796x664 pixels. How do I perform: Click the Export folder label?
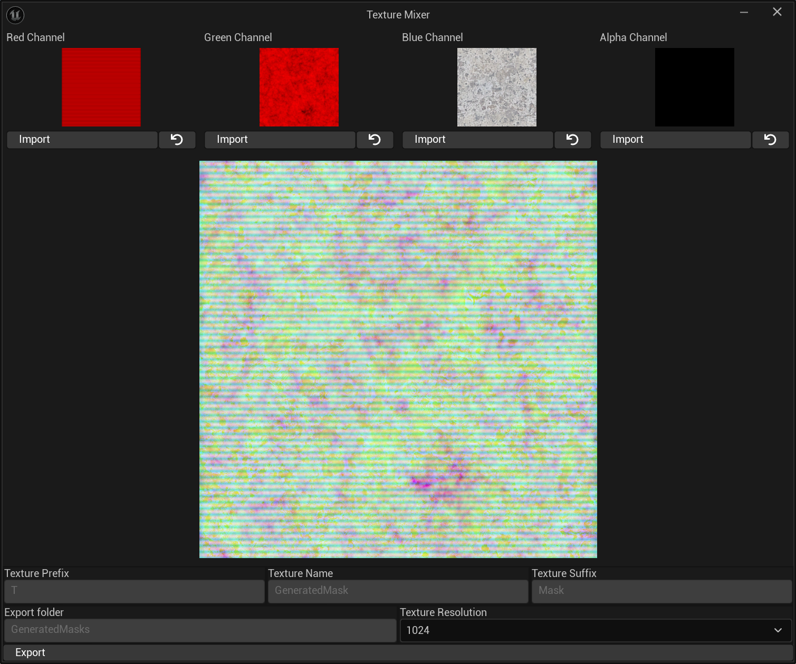34,612
